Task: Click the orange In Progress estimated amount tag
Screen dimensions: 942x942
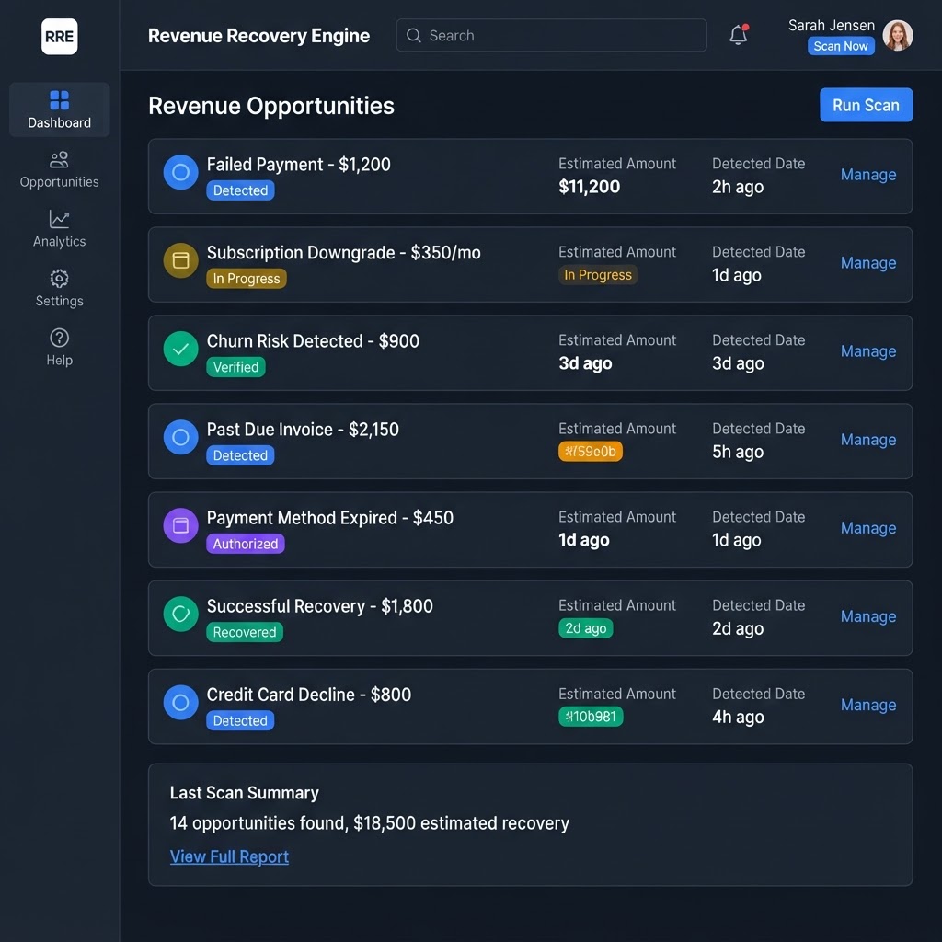Action: coord(598,275)
